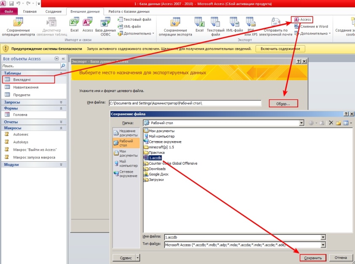This screenshot has width=355, height=264.
Task: Export to Excel in Экспорт group
Action: 199,25
